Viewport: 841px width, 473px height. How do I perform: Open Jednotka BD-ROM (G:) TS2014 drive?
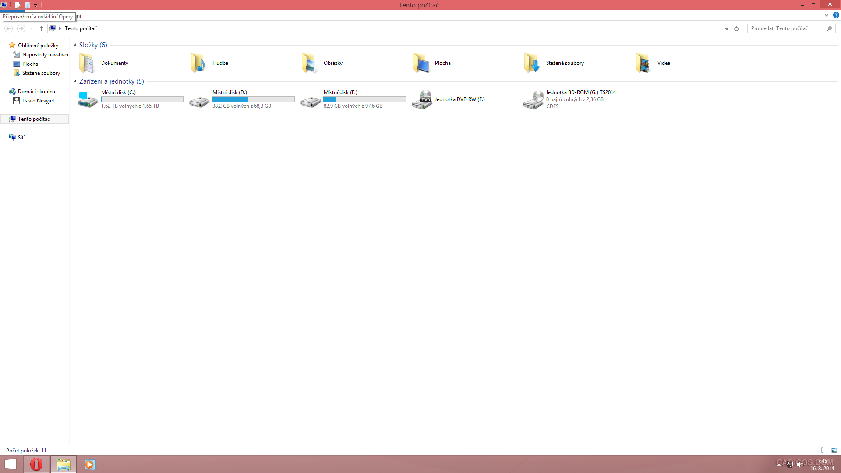[580, 92]
